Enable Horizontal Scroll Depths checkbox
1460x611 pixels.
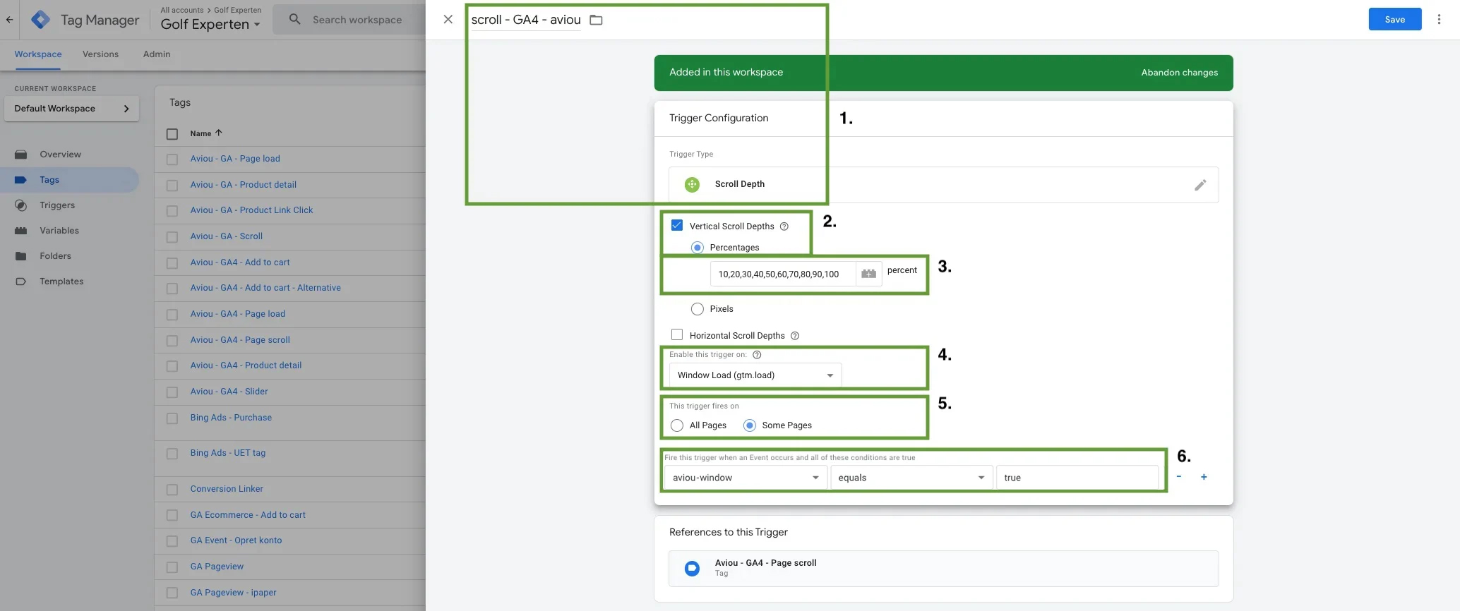tap(677, 334)
